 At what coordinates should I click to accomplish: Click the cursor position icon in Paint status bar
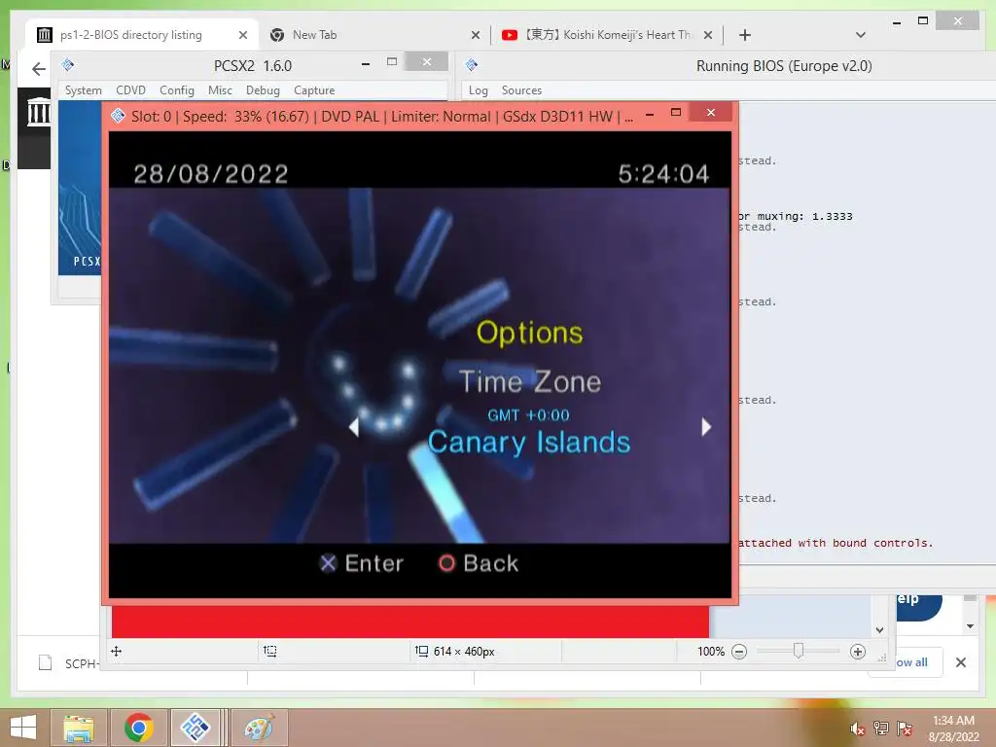point(117,651)
